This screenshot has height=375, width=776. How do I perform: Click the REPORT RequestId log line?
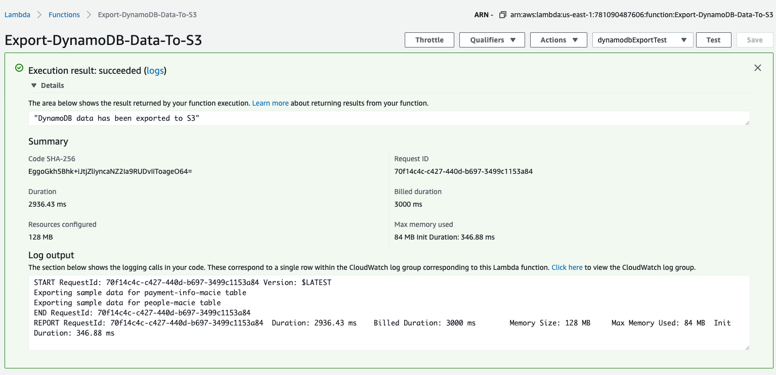click(382, 328)
